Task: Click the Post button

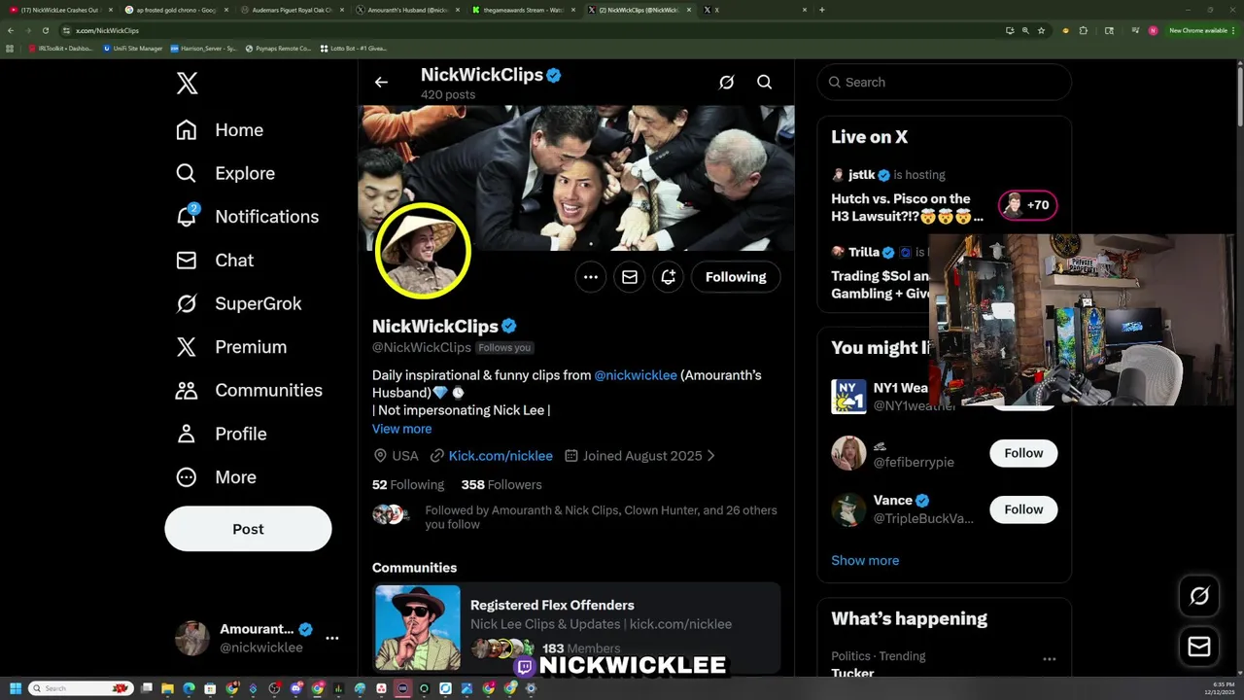Action: tap(248, 529)
